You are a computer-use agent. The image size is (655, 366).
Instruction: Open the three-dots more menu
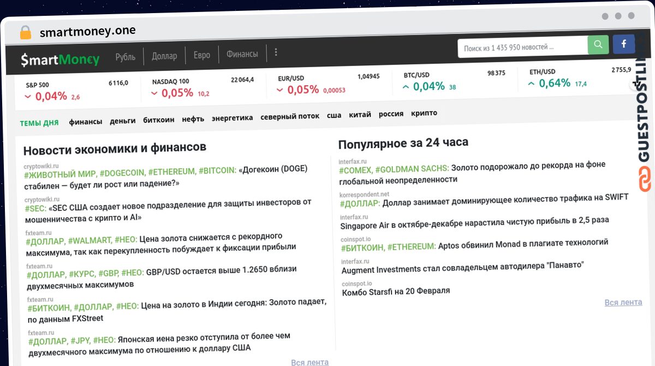276,52
